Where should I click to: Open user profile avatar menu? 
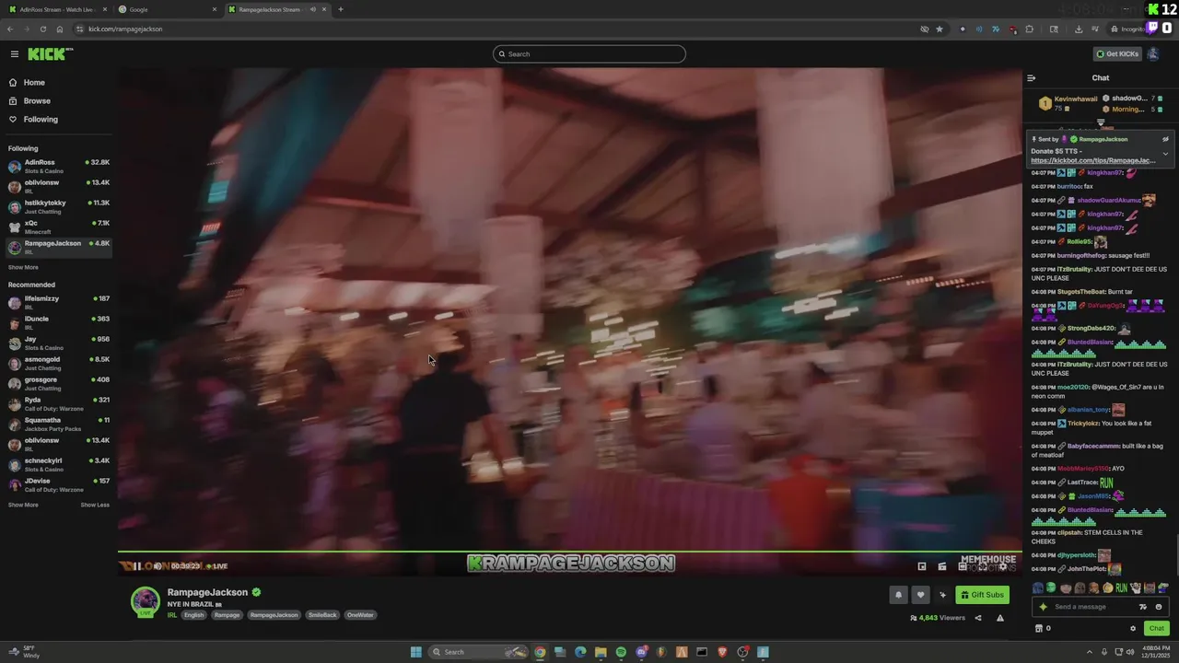(1153, 54)
